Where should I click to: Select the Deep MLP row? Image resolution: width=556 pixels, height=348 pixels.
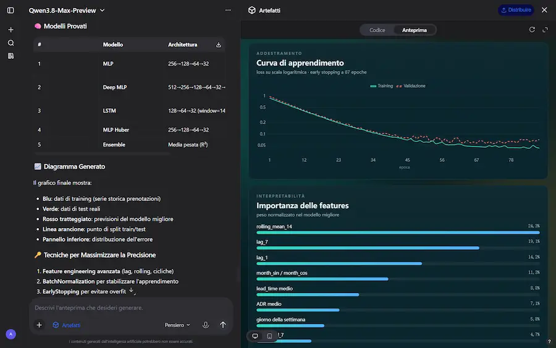point(130,87)
